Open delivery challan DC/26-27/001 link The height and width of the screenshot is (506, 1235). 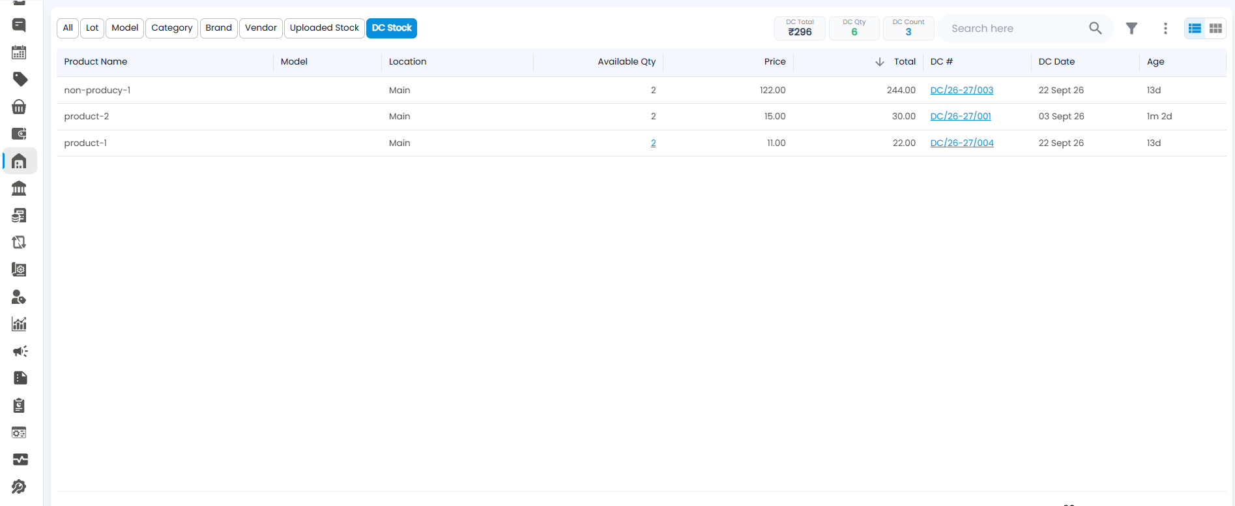pos(961,116)
